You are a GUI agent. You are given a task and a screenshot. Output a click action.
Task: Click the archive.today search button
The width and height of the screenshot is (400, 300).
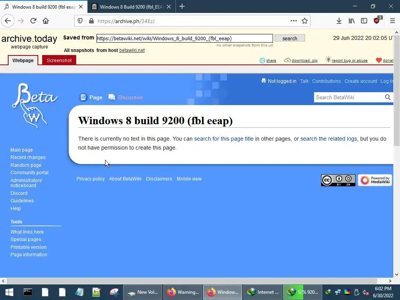[x=289, y=38]
